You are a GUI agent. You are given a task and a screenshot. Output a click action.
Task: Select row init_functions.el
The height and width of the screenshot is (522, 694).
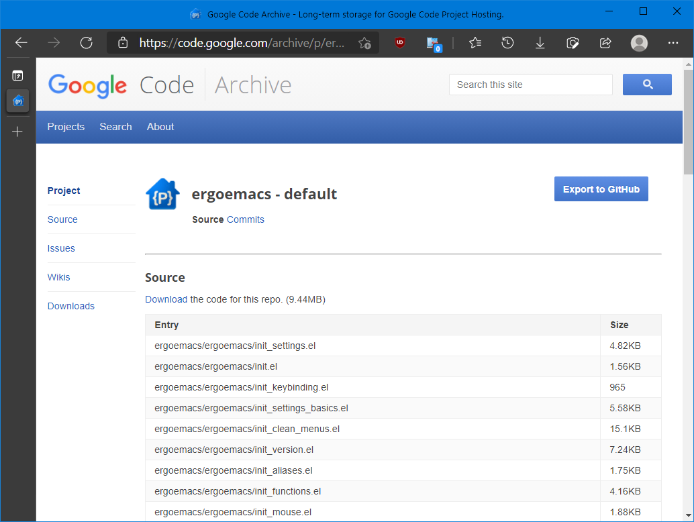pyautogui.click(x=403, y=491)
